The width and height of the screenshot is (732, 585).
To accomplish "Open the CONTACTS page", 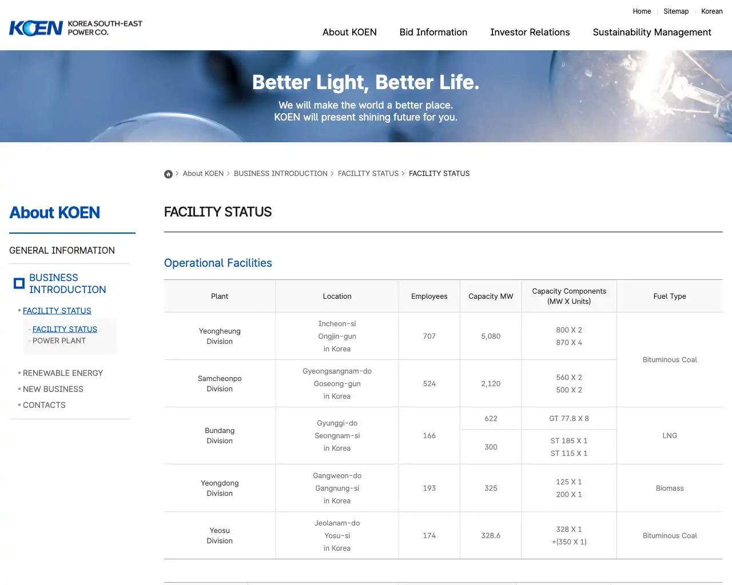I will 44,405.
